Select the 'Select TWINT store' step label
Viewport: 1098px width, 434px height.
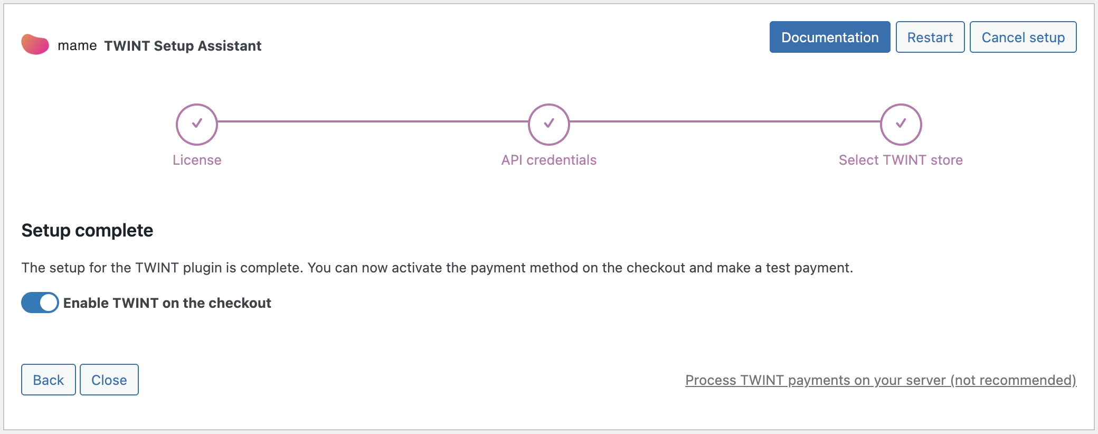(901, 160)
